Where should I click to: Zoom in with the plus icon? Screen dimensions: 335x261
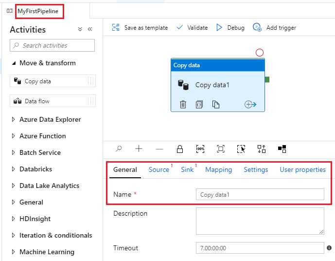tap(139, 149)
